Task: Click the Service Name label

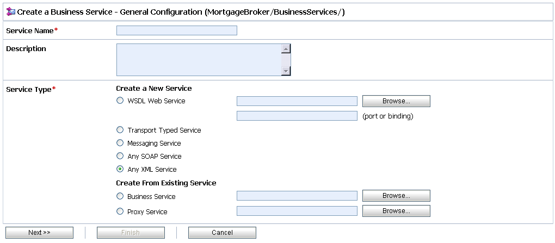Action: (32, 30)
